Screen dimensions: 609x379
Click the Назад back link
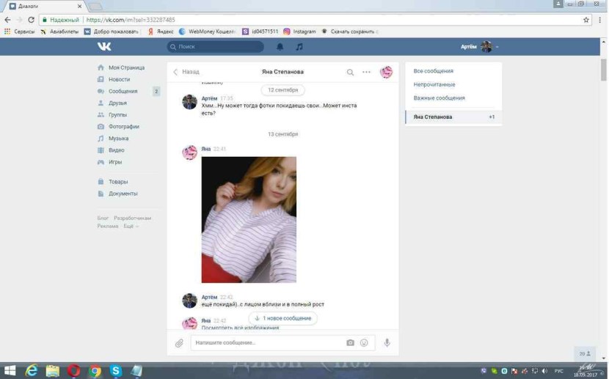pyautogui.click(x=186, y=72)
